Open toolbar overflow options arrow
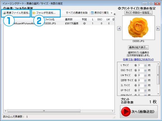162x121 pixels. click(115, 14)
